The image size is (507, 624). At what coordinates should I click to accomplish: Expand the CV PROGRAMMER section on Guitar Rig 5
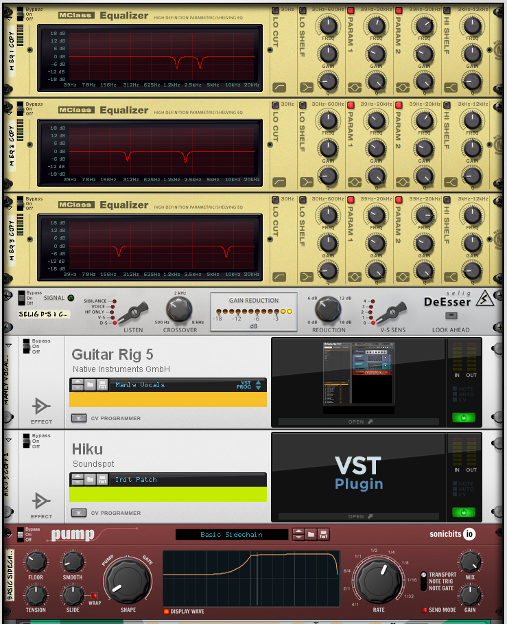[79, 418]
